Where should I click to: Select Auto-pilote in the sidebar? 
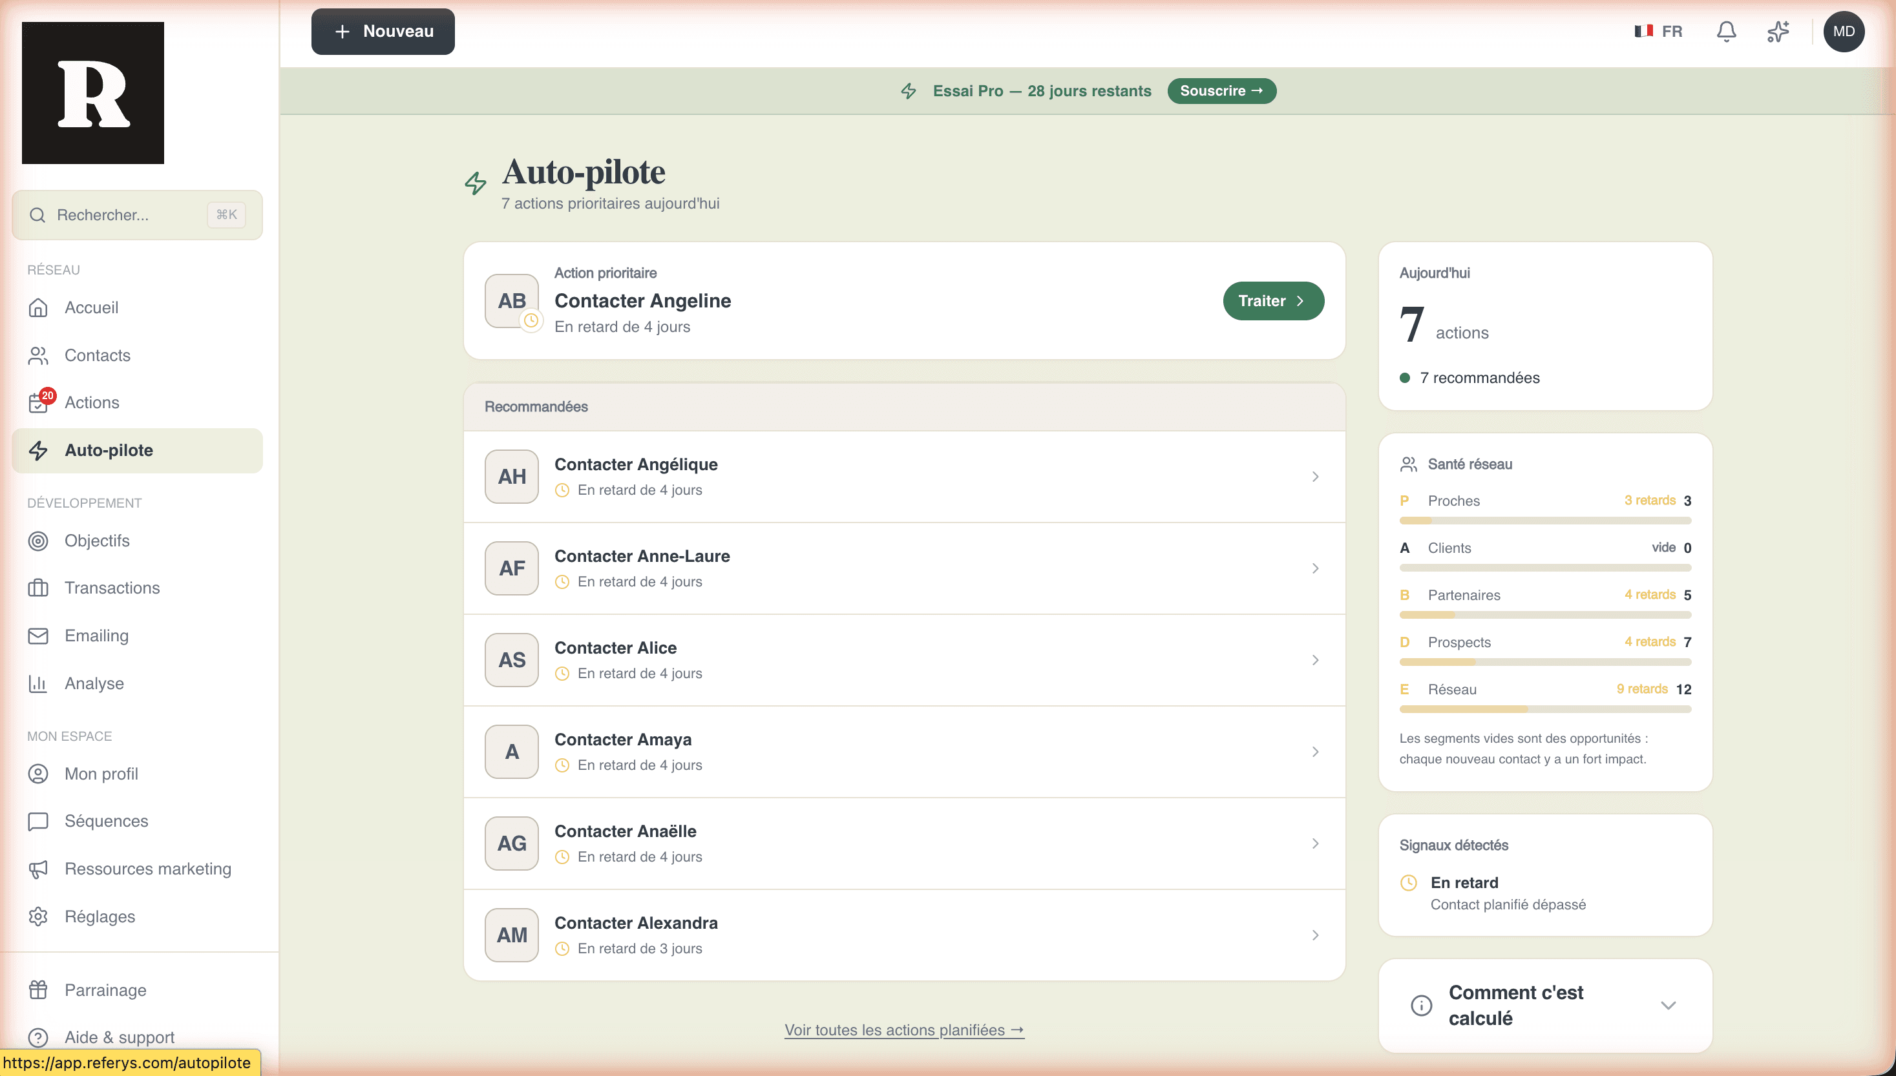click(x=138, y=450)
